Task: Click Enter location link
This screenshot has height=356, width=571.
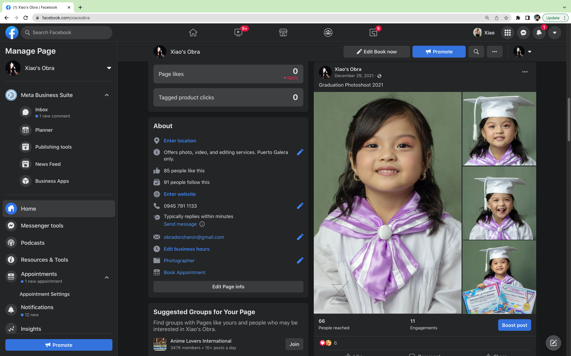Action: click(180, 141)
